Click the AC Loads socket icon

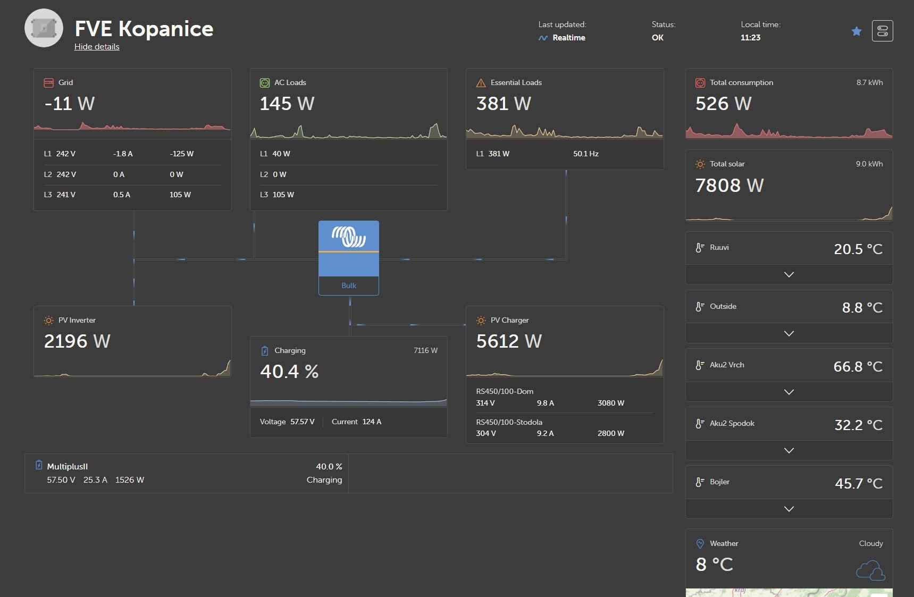tap(264, 82)
